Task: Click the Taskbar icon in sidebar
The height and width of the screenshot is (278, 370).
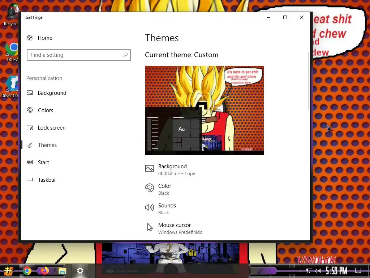Action: pos(30,180)
